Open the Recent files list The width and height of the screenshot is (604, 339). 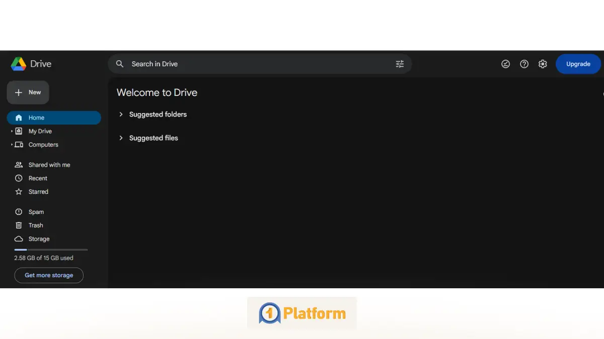coord(38,178)
